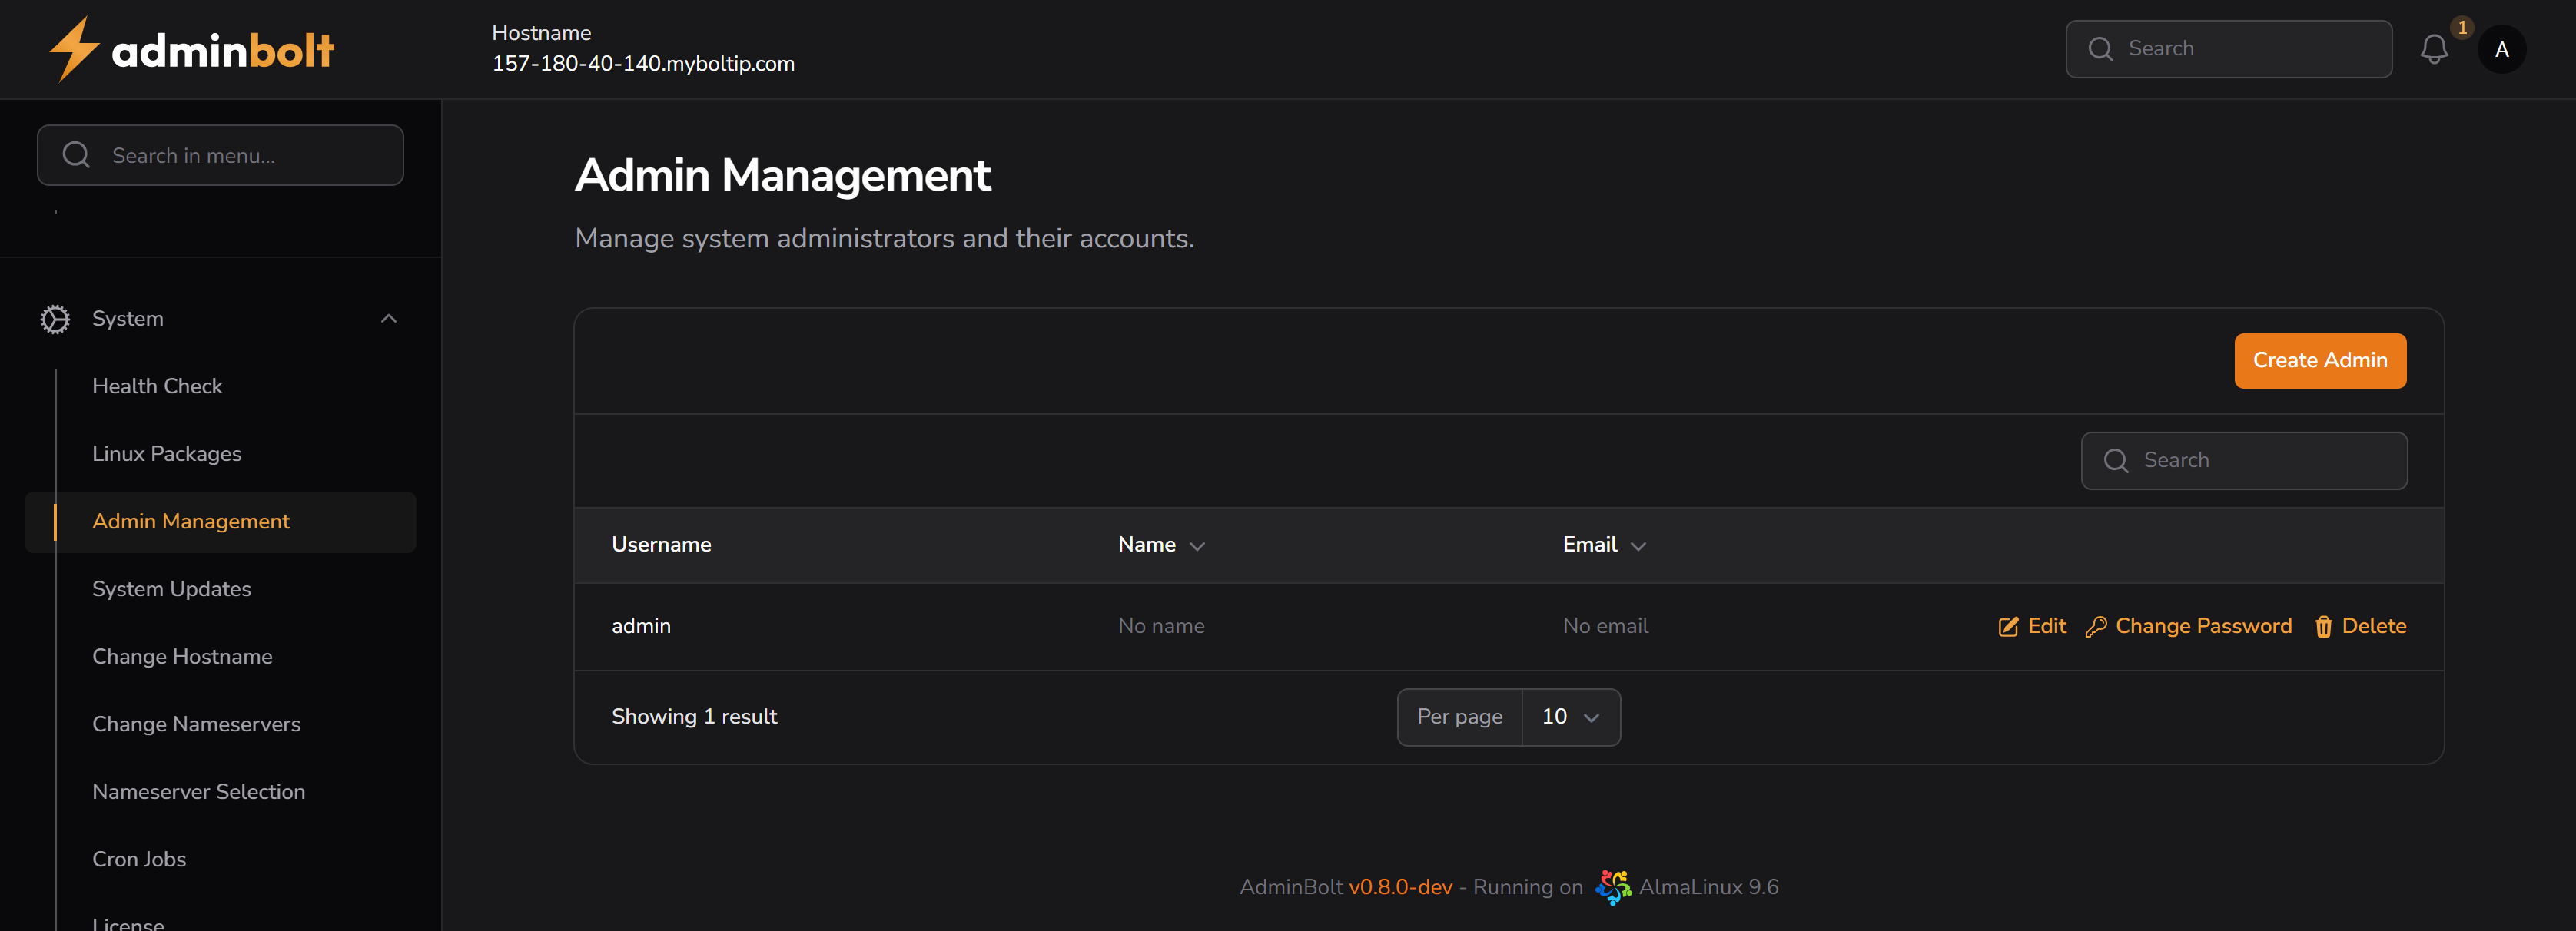This screenshot has height=931, width=2576.
Task: Sort by the Email column chevron
Action: click(x=1638, y=546)
